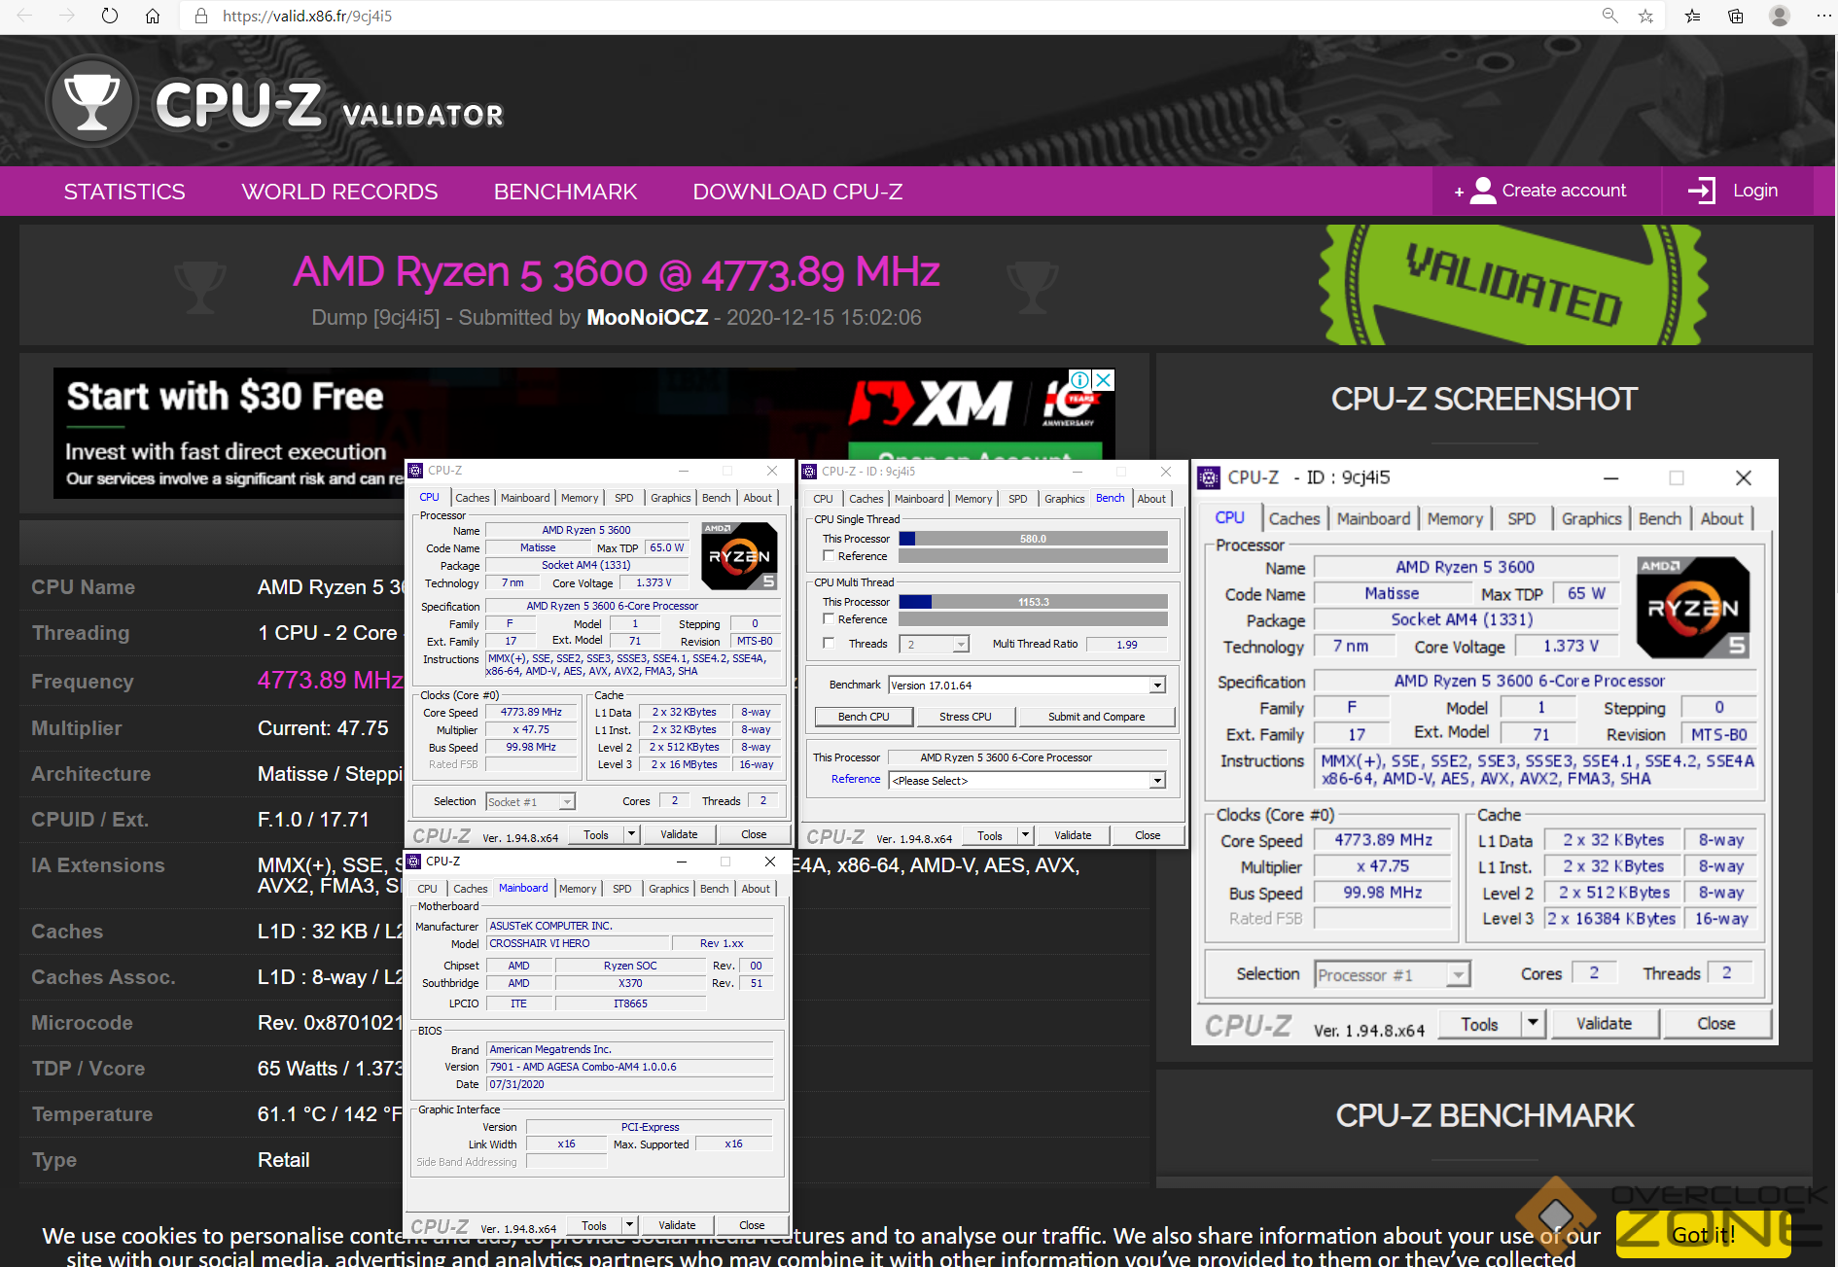
Task: Click the Ryzen 5 logo in the small CPU window
Action: (739, 556)
